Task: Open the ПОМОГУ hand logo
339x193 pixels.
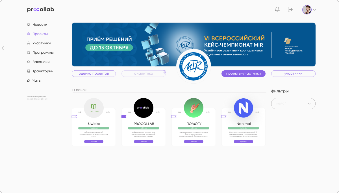Action: 194,108
